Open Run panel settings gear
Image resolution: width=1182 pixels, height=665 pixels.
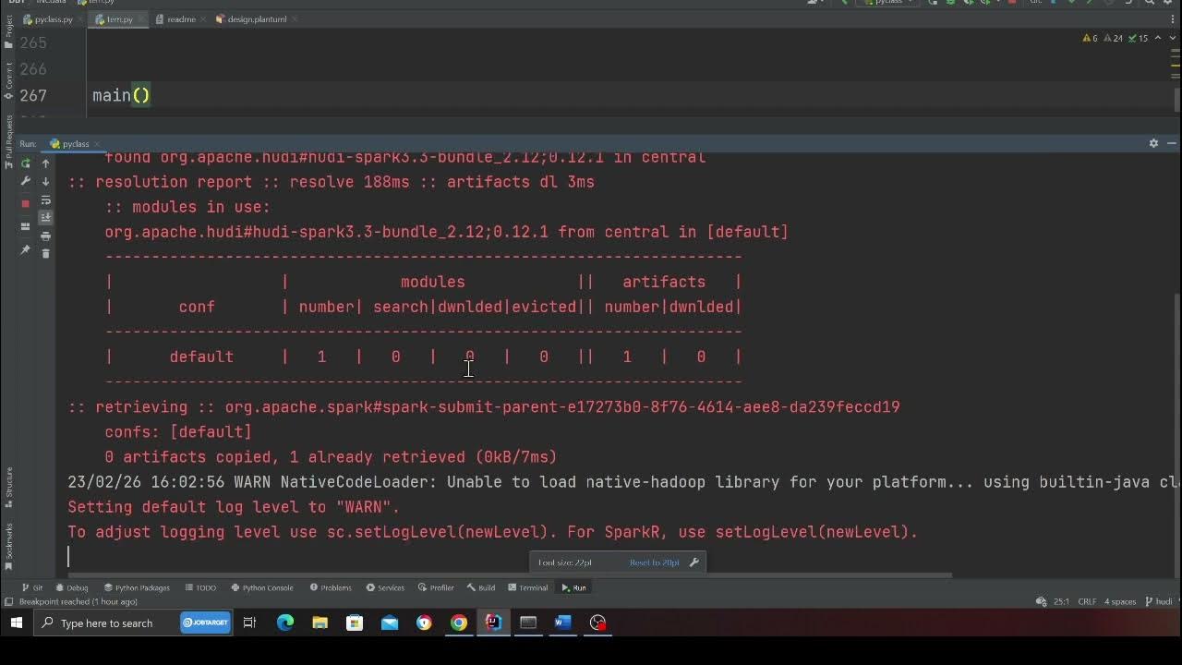point(1153,143)
